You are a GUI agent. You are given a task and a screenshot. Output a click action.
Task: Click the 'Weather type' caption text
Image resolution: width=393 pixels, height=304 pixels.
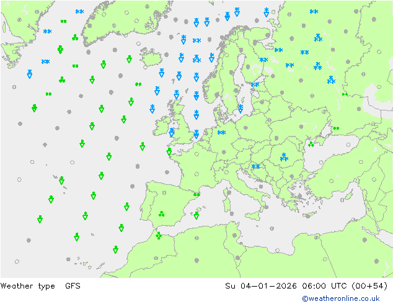pos(27,286)
